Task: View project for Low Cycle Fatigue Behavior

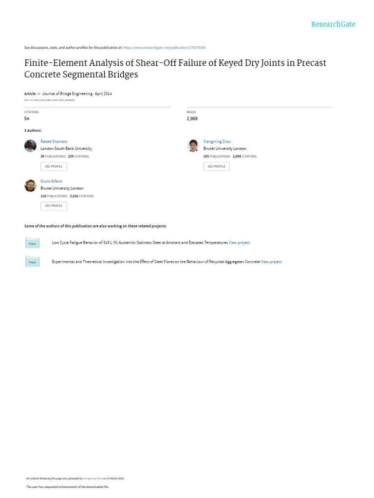Action: (239, 243)
